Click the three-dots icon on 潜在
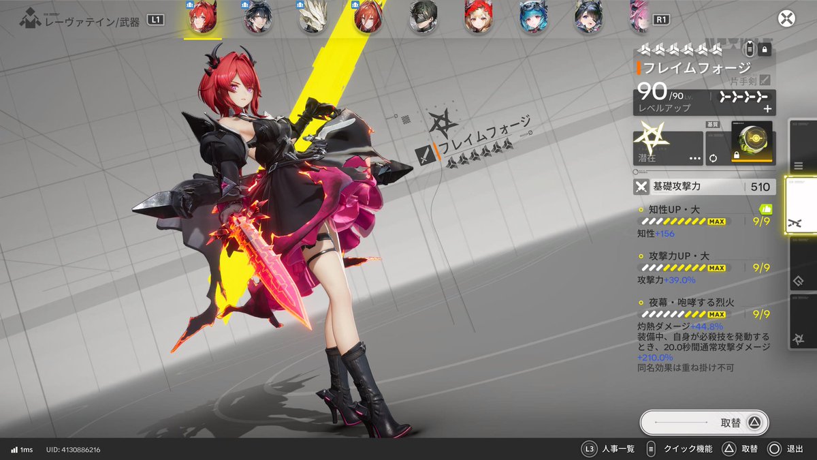Viewport: 817px width, 460px height. (x=694, y=158)
